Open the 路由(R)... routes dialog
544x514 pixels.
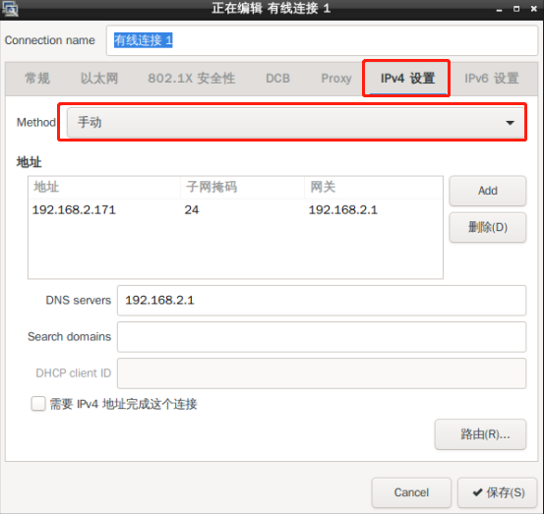(x=480, y=434)
